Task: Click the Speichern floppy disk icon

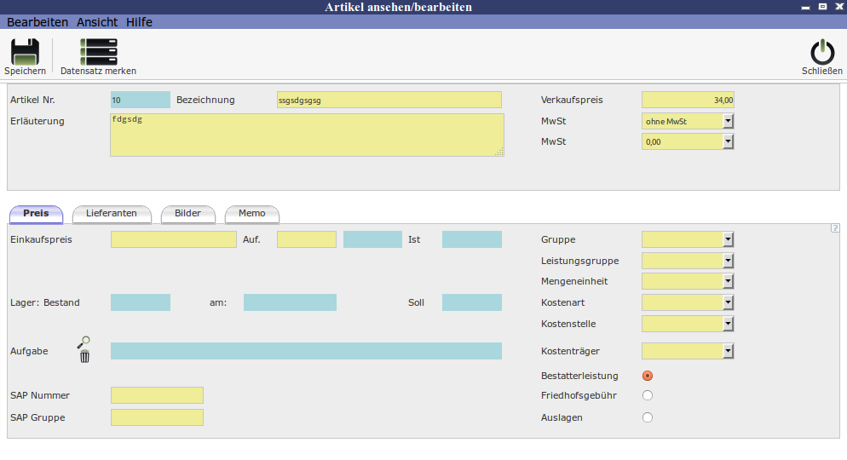Action: tap(25, 52)
